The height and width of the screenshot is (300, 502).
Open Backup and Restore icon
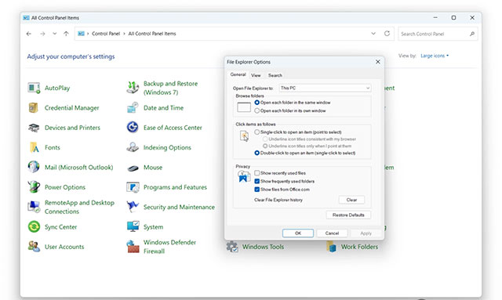pos(133,88)
